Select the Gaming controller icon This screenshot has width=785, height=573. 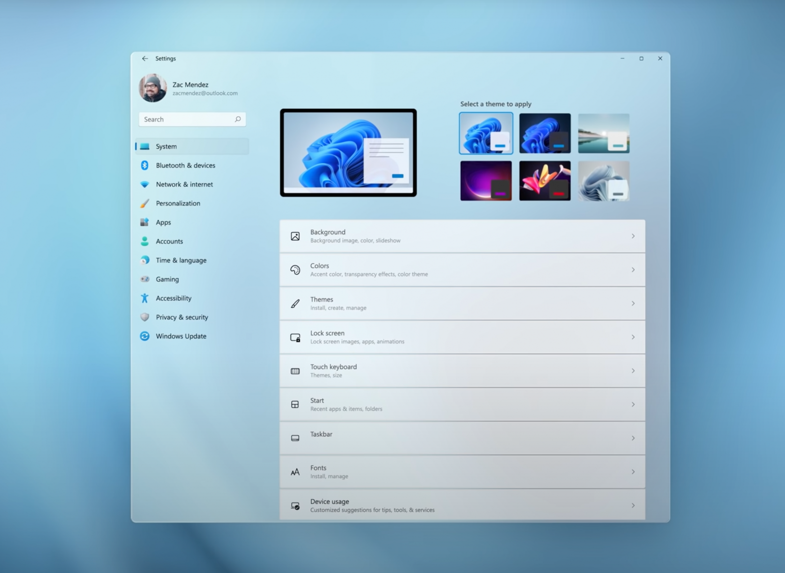(144, 279)
